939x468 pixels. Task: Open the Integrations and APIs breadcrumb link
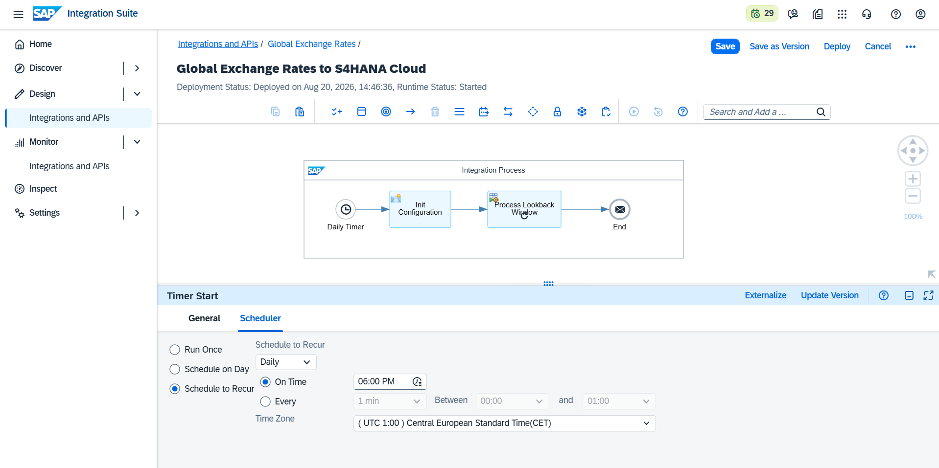218,44
